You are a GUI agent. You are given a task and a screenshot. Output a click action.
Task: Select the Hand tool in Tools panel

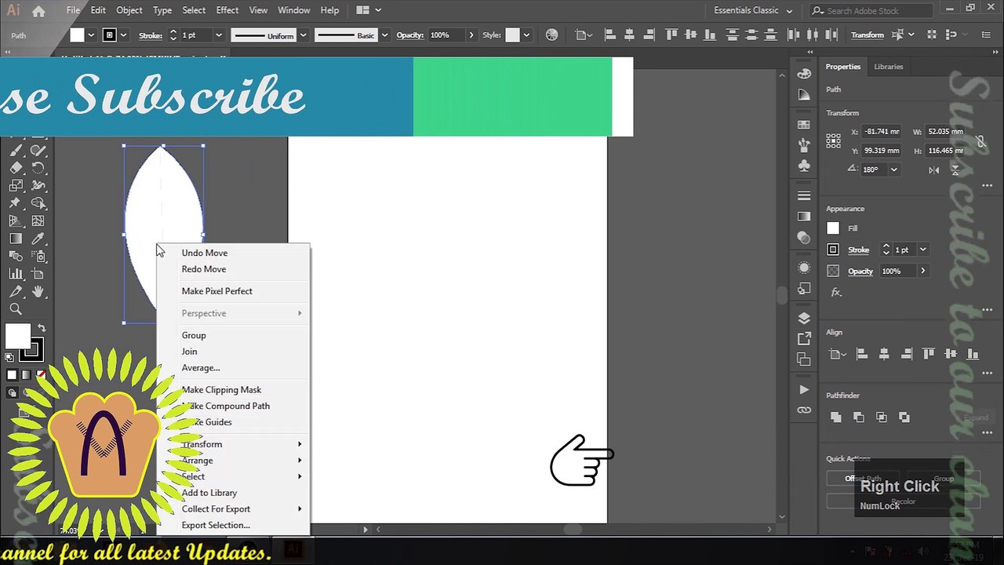38,292
